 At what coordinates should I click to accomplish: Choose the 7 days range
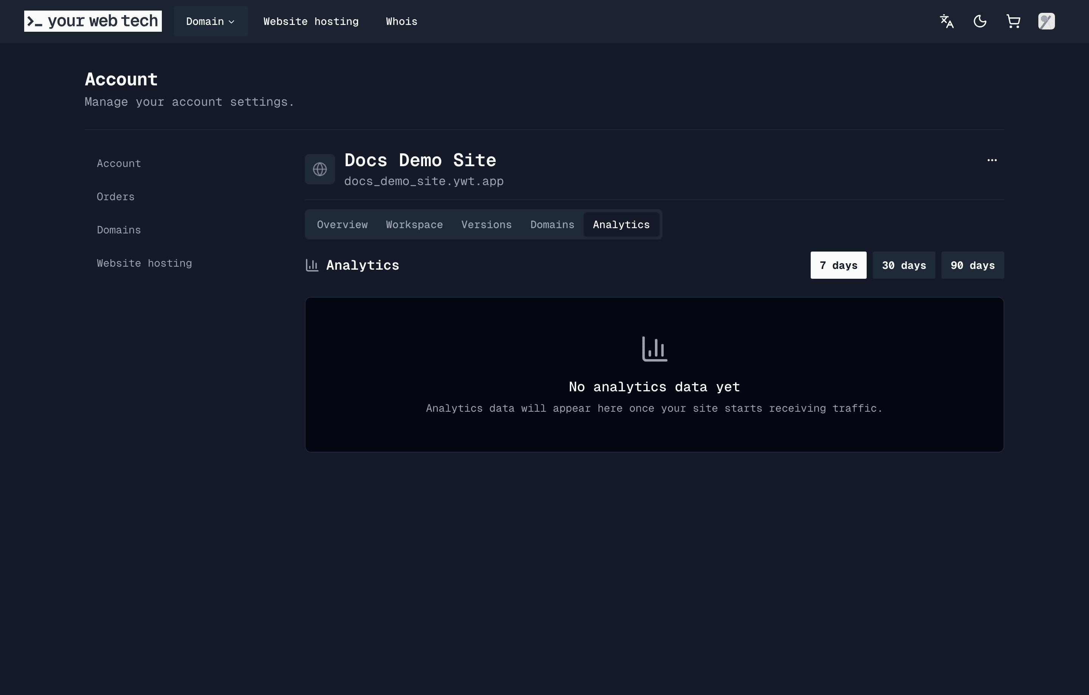tap(838, 265)
